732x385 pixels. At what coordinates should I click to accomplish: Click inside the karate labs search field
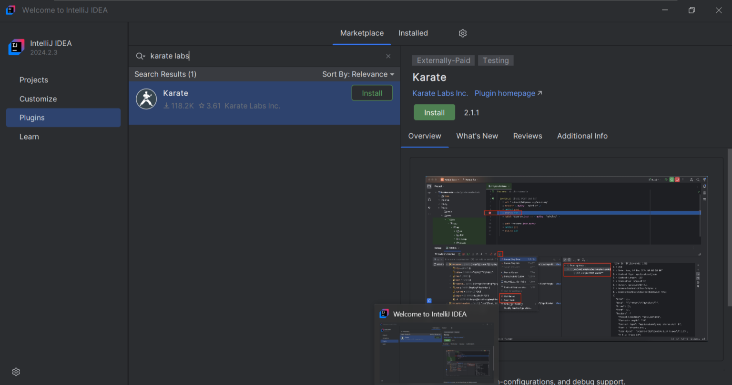pyautogui.click(x=214, y=56)
